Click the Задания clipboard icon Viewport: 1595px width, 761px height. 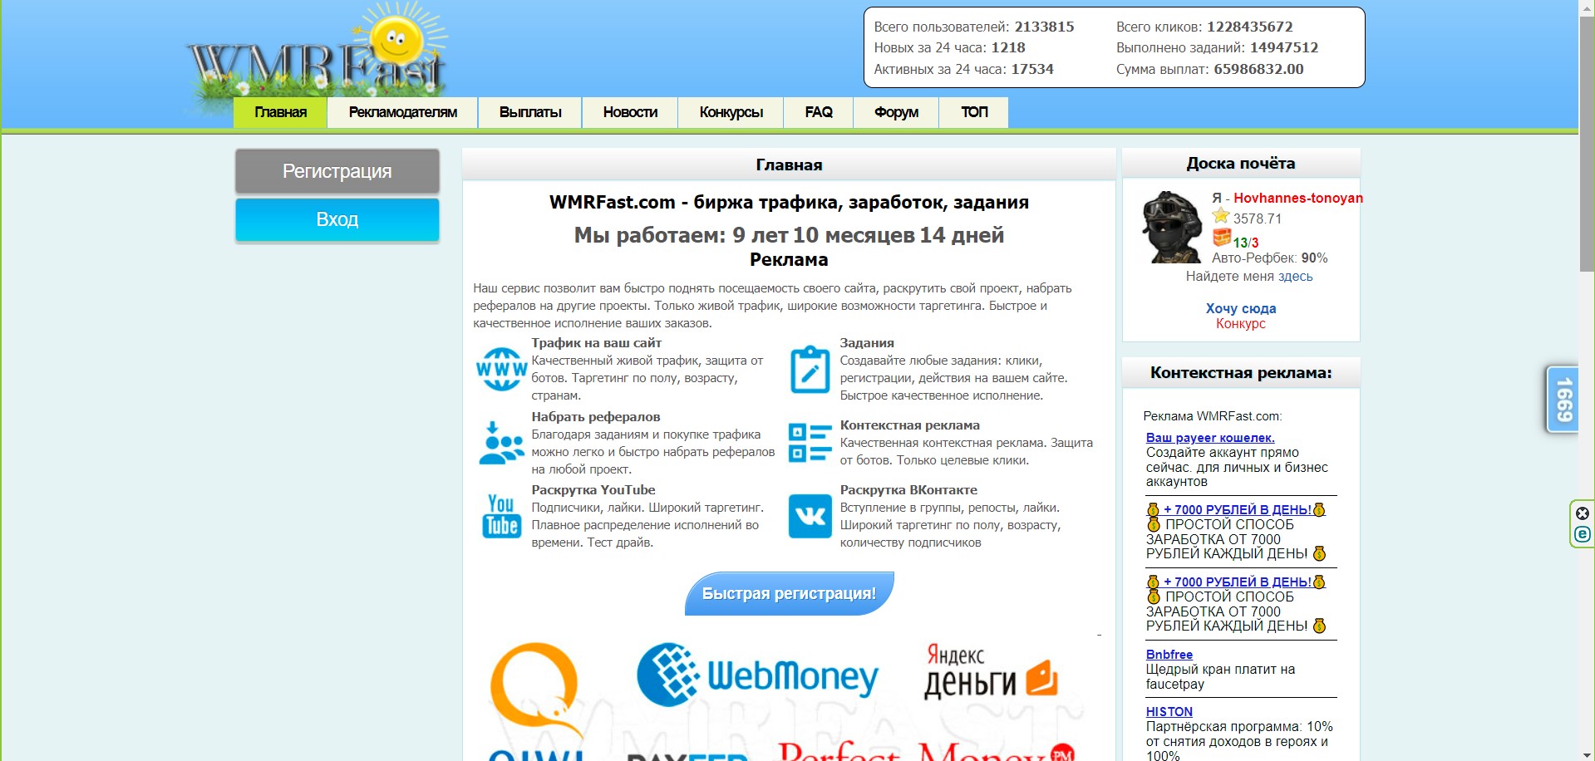click(810, 369)
